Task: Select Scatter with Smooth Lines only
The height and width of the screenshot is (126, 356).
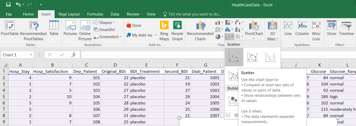Action: [271, 57]
